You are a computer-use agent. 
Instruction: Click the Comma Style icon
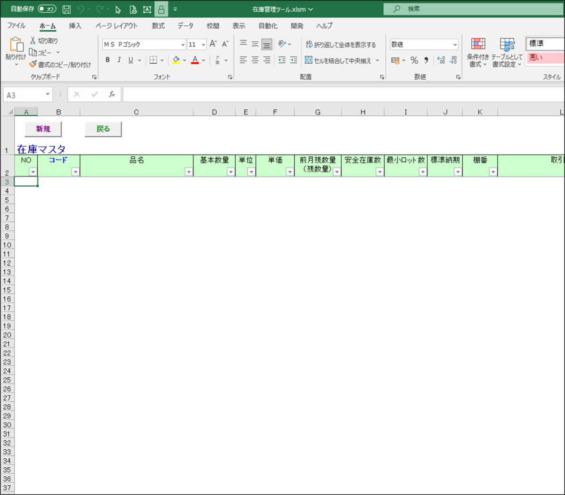tap(426, 60)
